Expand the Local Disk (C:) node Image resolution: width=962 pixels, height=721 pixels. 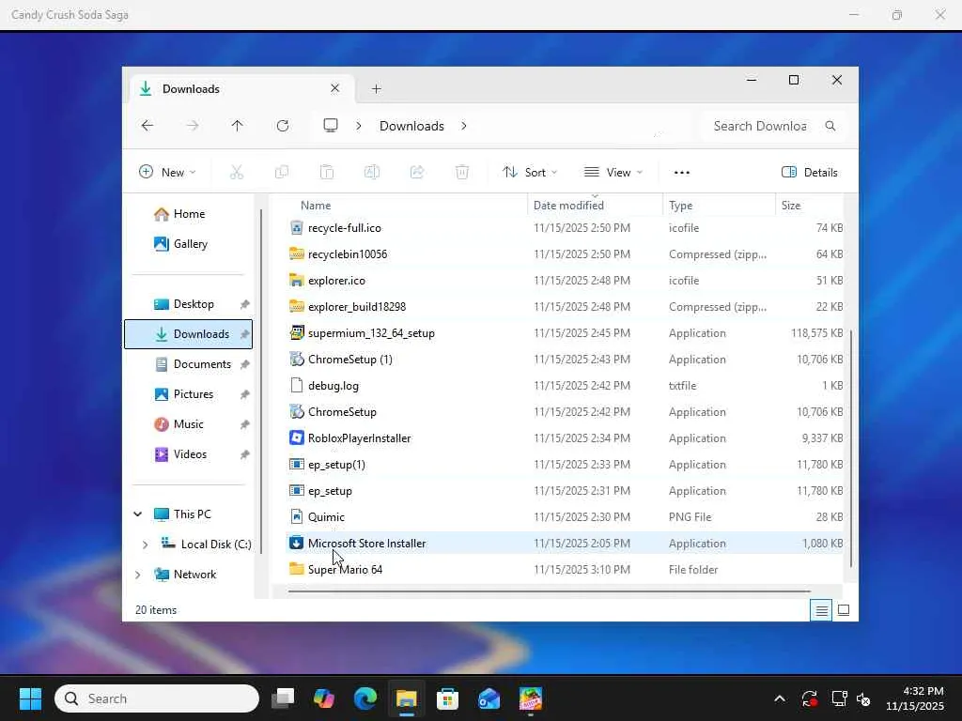[145, 545]
